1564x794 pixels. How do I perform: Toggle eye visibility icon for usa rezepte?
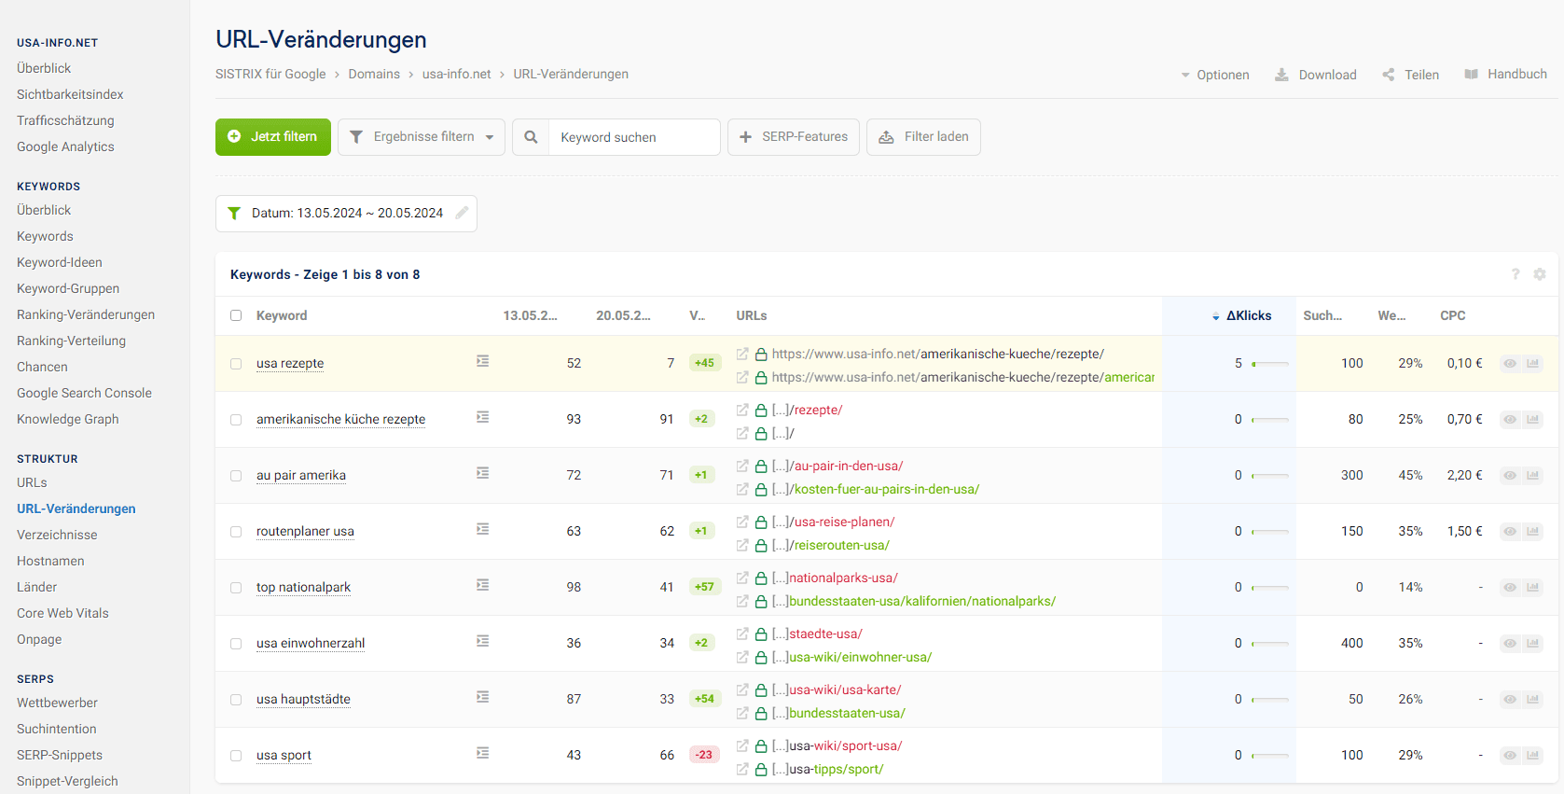click(1510, 363)
